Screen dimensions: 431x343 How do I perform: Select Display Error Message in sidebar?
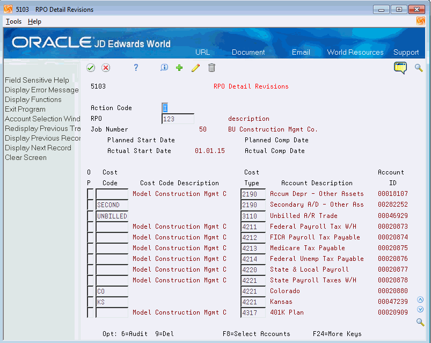point(41,90)
